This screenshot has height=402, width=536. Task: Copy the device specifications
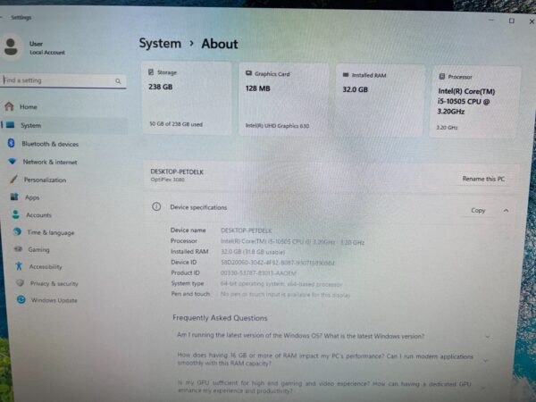(478, 210)
